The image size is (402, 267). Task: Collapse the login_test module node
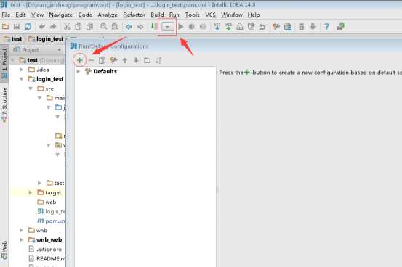point(22,79)
